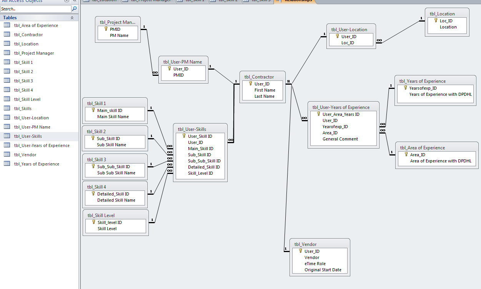Viewport: 481px width, 289px height.
Task: Click the PM Name field in tbl_Project Manager
Action: click(119, 35)
